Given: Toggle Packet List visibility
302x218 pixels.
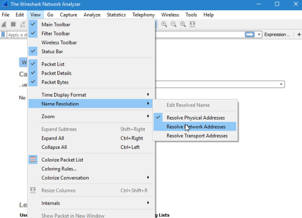Looking at the screenshot, I should point(91,64).
